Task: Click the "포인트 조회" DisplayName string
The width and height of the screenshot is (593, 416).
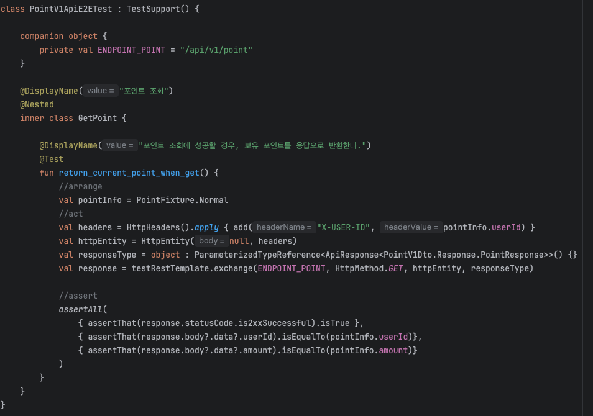Action: pyautogui.click(x=144, y=91)
